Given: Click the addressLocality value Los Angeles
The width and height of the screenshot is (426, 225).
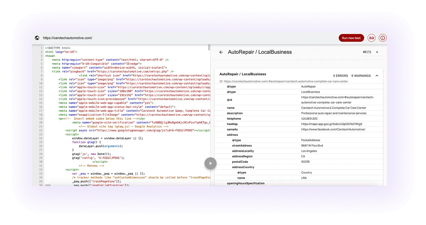Looking at the screenshot, I should [308, 151].
